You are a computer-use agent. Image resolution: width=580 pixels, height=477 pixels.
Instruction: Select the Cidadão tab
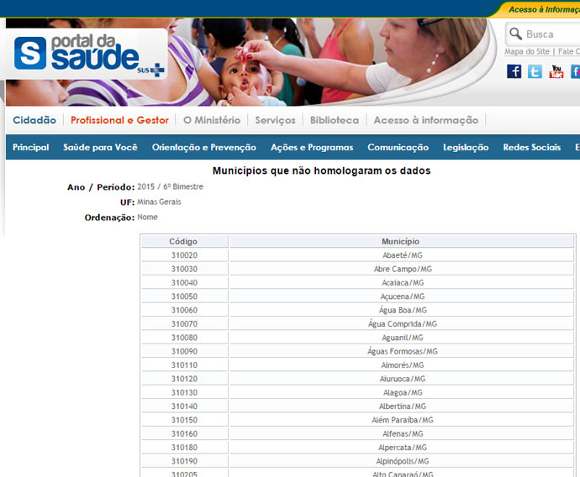pyautogui.click(x=34, y=120)
